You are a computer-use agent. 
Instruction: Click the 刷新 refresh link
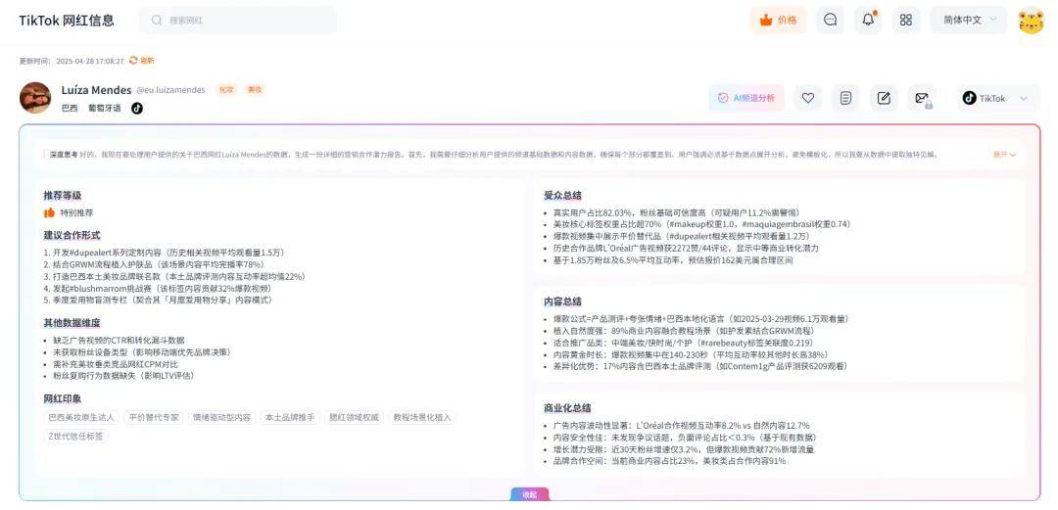point(142,61)
